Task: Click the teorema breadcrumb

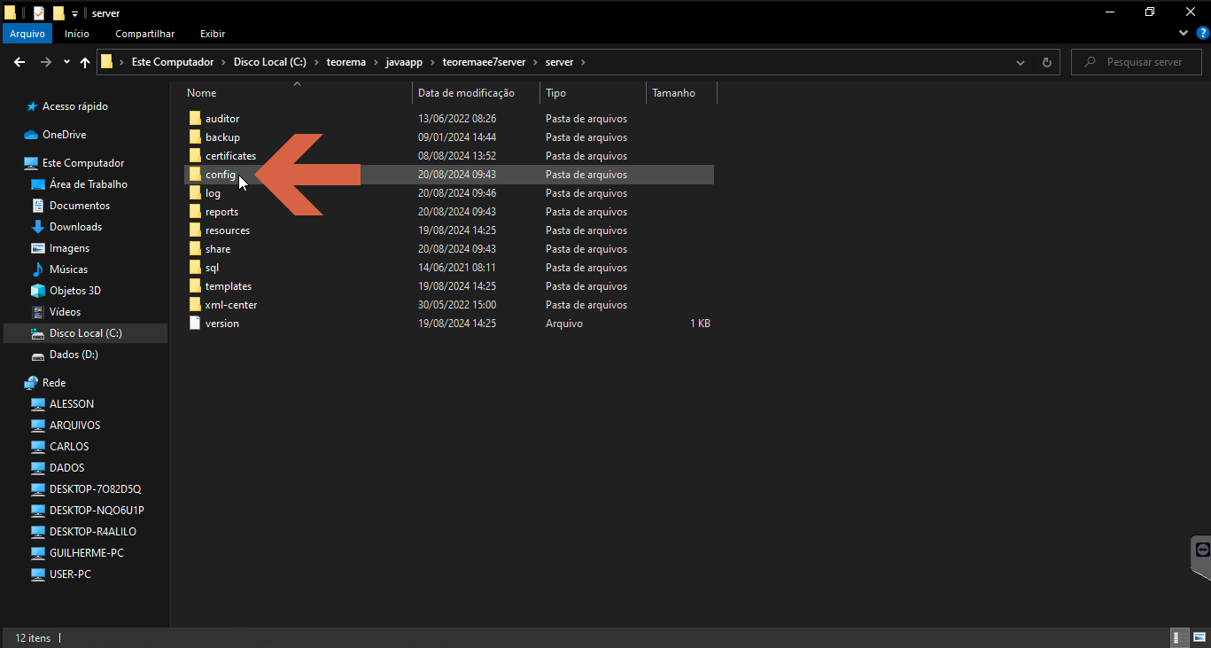Action: point(345,62)
